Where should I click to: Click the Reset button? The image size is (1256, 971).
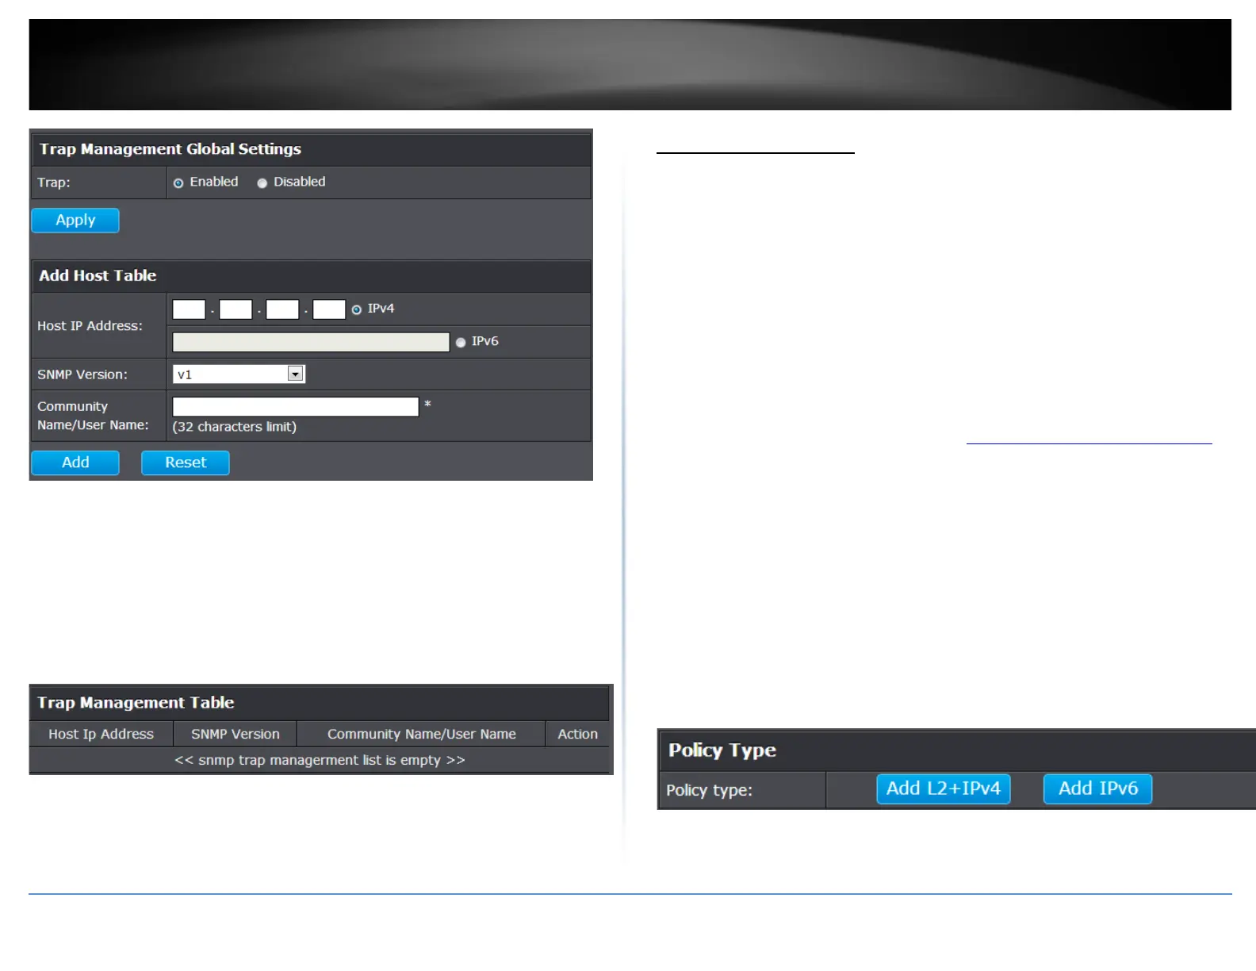(x=186, y=462)
